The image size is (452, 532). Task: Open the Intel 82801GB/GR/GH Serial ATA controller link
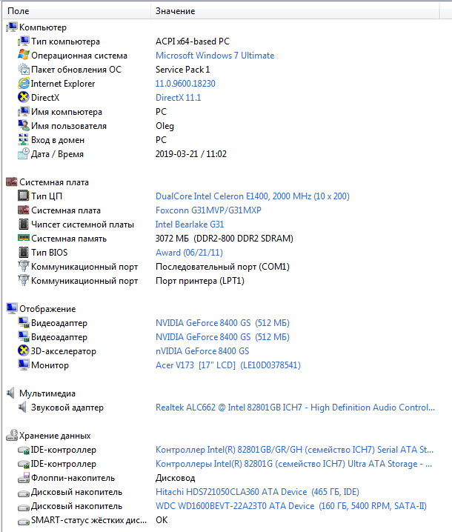point(295,450)
